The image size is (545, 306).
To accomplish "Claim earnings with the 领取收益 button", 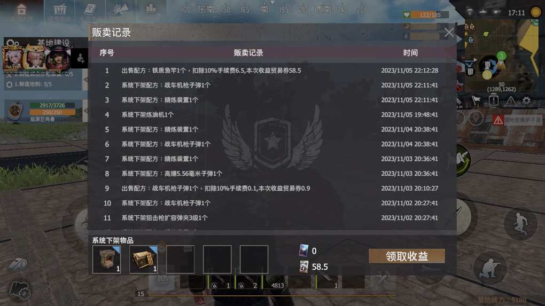I will [x=407, y=256].
